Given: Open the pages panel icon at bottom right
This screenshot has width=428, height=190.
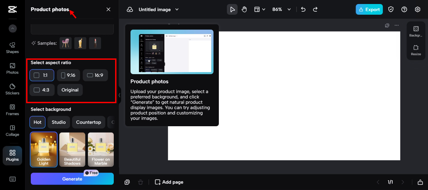Looking at the screenshot, I should pyautogui.click(x=420, y=182).
